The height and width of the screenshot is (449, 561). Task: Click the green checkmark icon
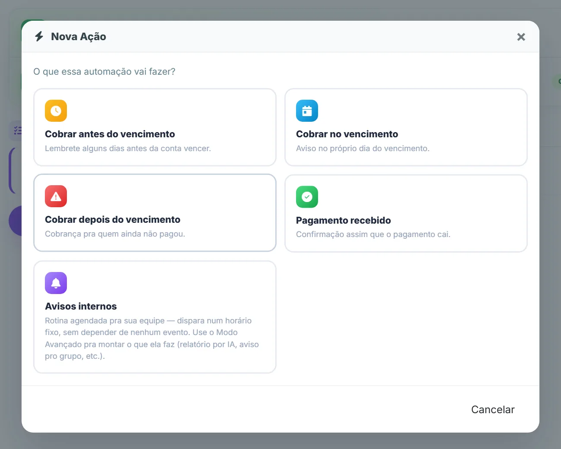(307, 197)
